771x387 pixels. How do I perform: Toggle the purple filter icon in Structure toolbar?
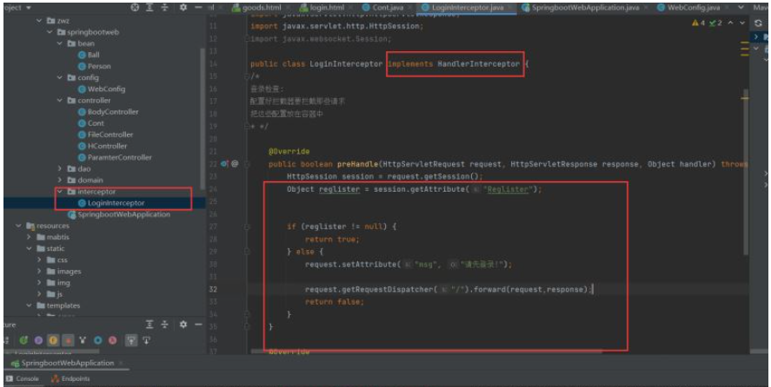click(x=38, y=340)
